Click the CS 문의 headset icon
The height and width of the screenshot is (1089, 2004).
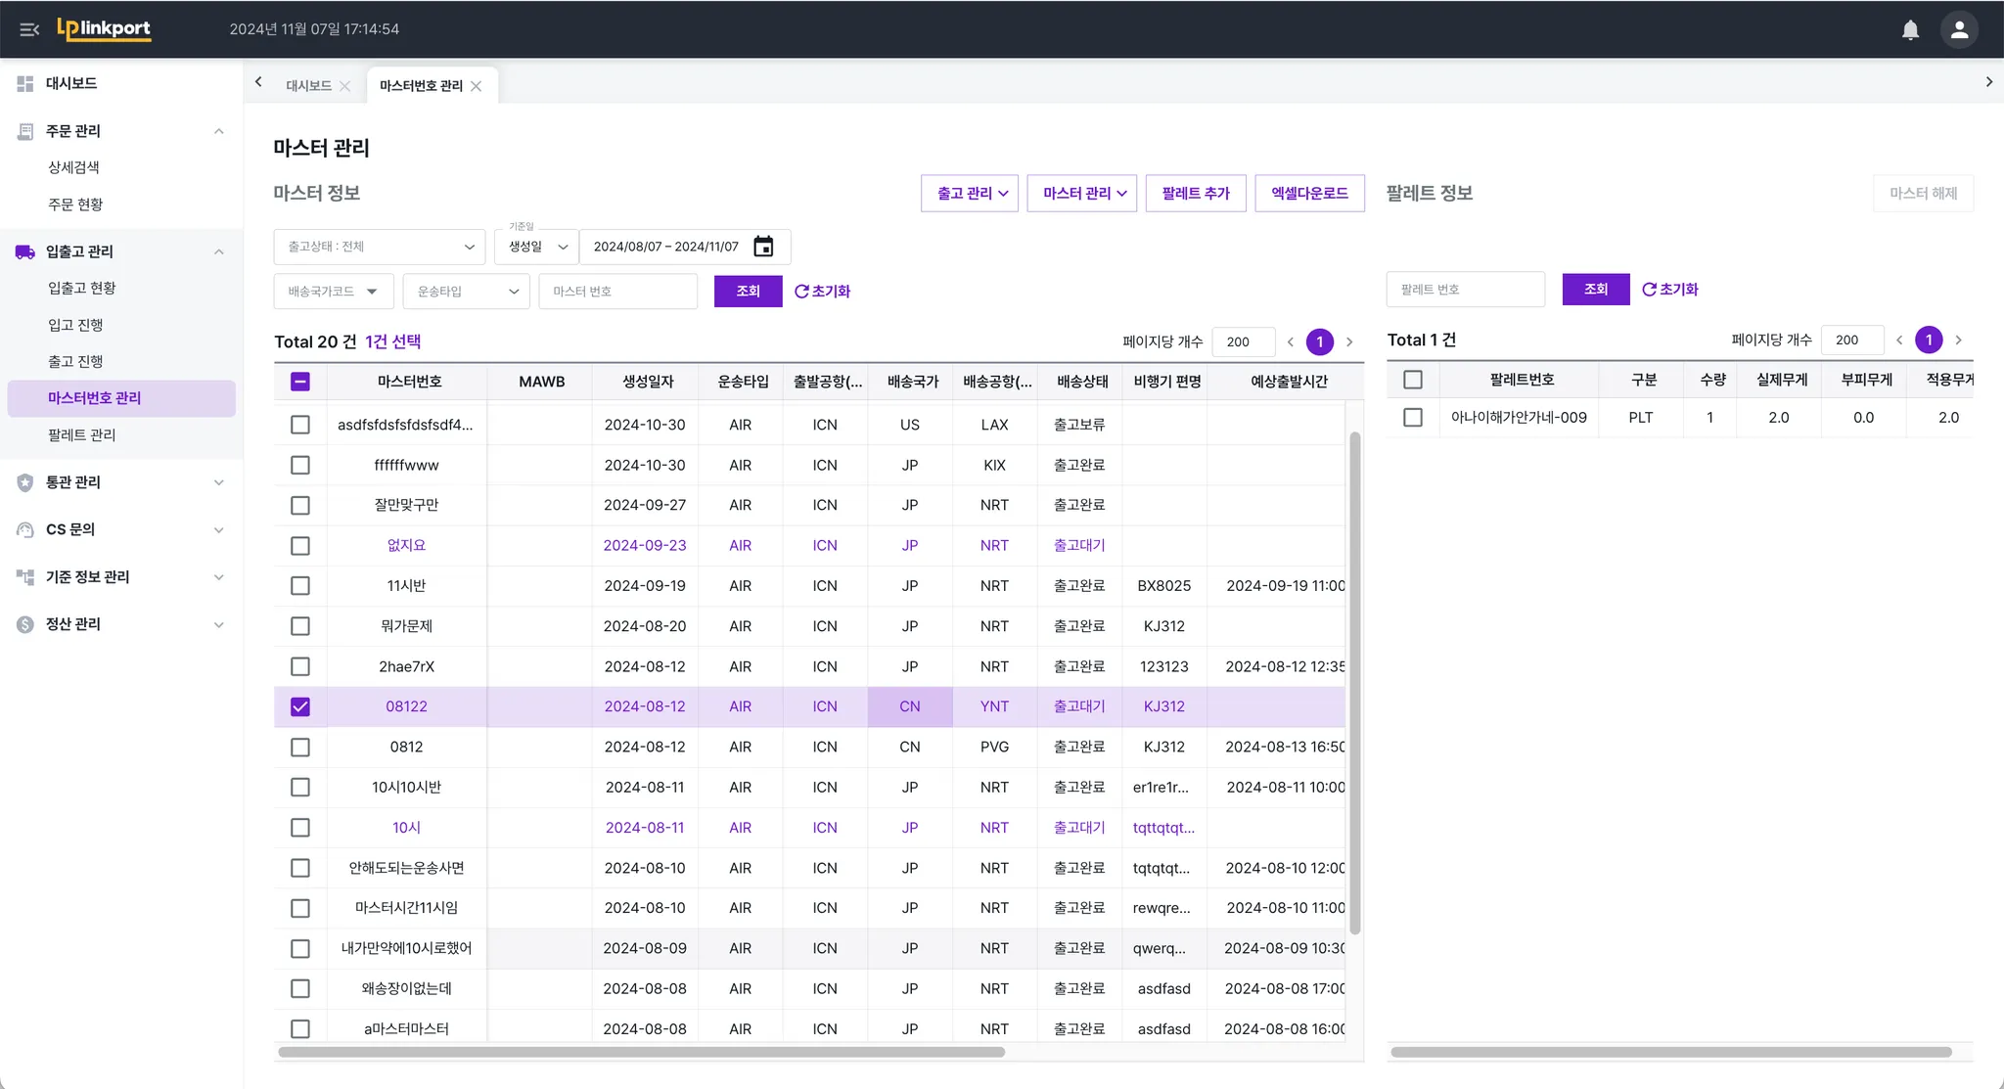(25, 529)
